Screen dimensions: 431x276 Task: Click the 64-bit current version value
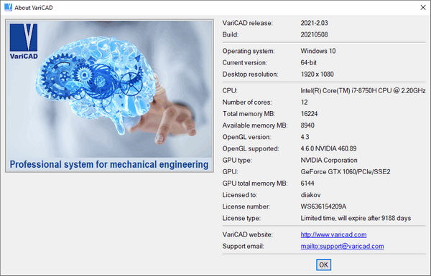click(x=308, y=62)
